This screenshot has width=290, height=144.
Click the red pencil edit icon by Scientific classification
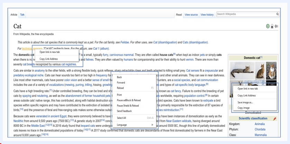[275, 118]
